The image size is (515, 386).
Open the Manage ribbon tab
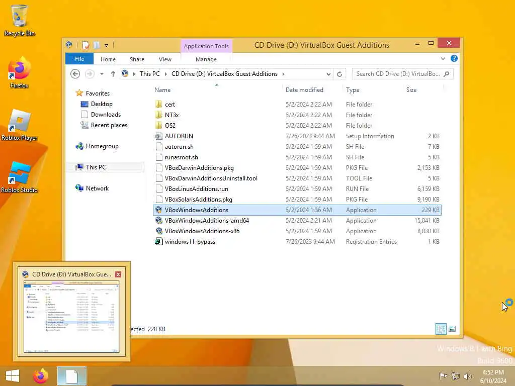pos(206,59)
